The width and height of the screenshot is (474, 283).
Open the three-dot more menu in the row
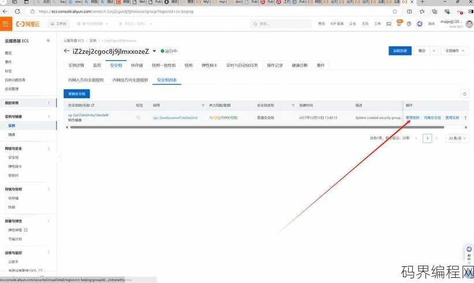[x=465, y=118]
